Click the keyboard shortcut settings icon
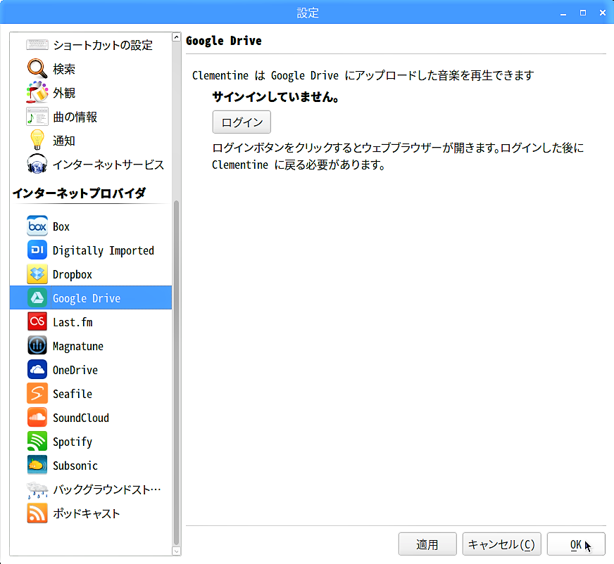This screenshot has height=564, width=614. [x=37, y=45]
